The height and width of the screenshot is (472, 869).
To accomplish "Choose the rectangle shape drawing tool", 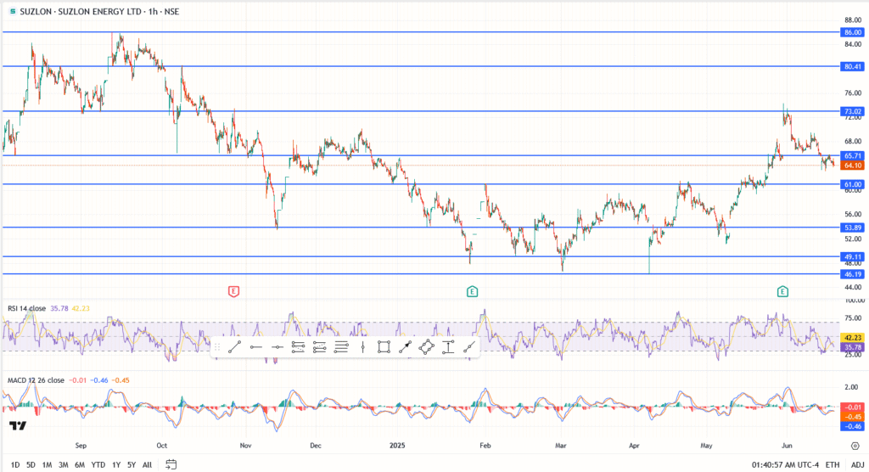I will pos(384,346).
